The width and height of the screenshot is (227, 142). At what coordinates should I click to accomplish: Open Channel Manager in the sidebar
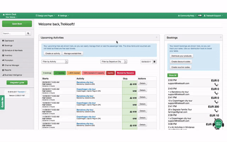17,65
